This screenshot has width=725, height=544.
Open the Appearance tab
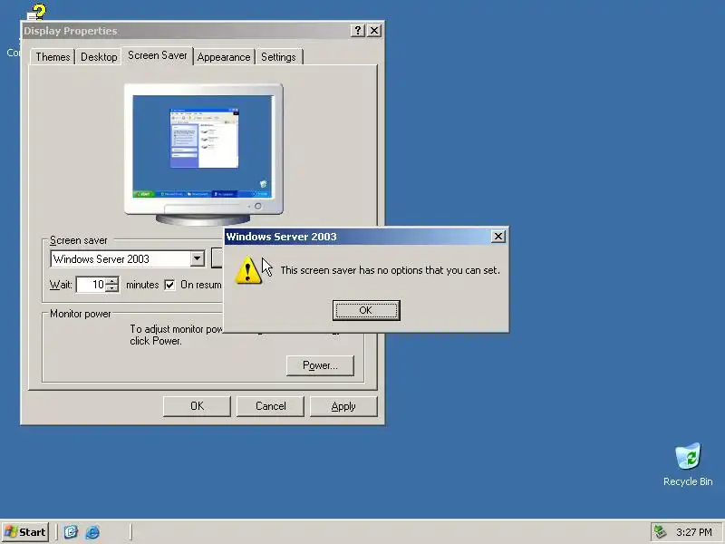click(x=224, y=57)
